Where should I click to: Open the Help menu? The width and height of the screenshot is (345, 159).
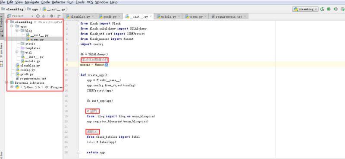[114, 2]
